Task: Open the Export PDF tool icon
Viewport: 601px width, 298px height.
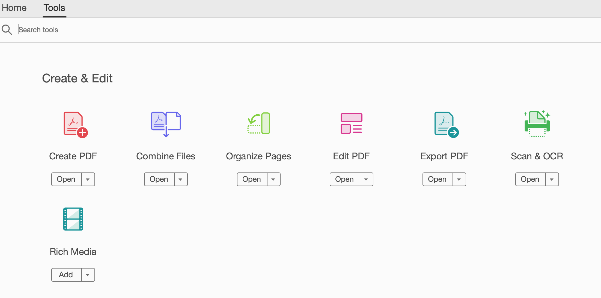Action: click(444, 124)
